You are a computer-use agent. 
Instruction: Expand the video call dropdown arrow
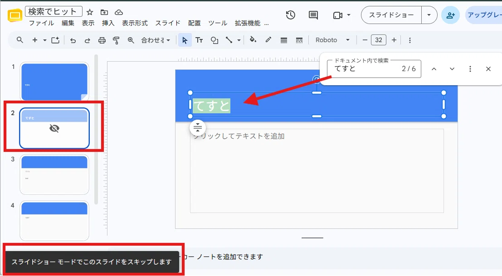[x=349, y=15]
